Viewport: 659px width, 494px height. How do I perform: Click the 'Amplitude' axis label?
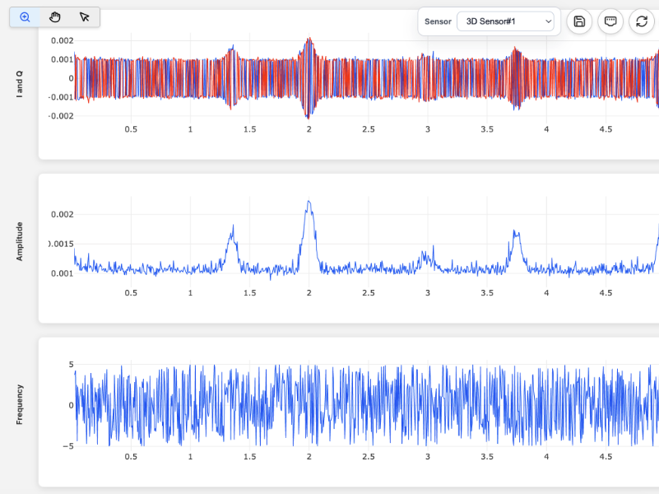point(19,242)
